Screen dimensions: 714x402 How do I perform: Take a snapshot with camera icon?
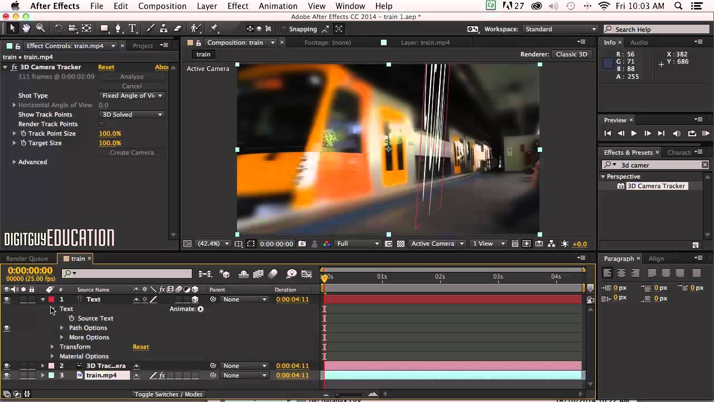(x=302, y=244)
